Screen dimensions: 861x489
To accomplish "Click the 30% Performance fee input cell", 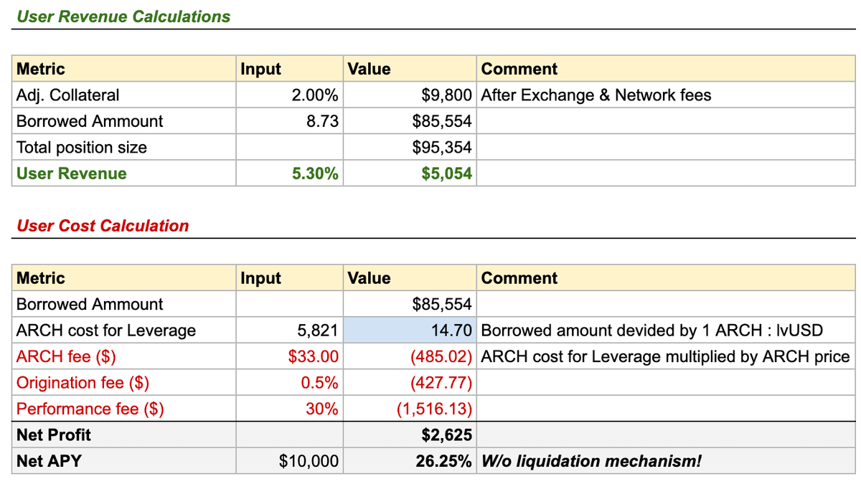I will [x=289, y=409].
